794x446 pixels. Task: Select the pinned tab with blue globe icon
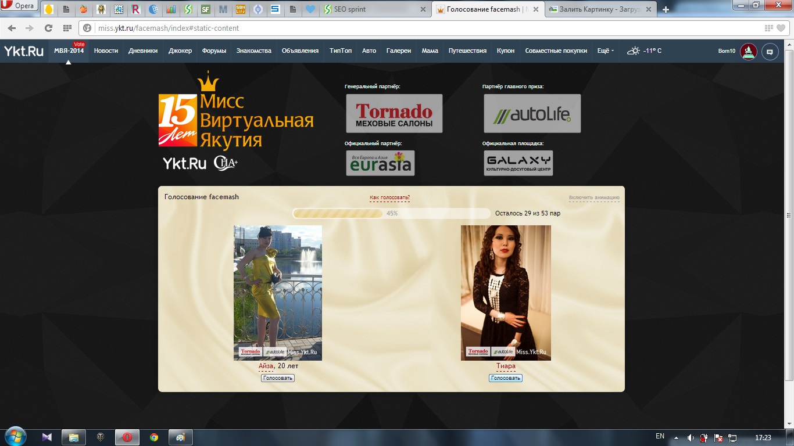pyautogui.click(x=153, y=9)
